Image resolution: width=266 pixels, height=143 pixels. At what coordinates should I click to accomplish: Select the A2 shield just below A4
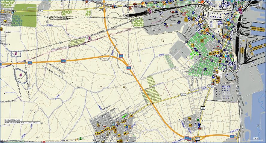(x=128, y=68)
